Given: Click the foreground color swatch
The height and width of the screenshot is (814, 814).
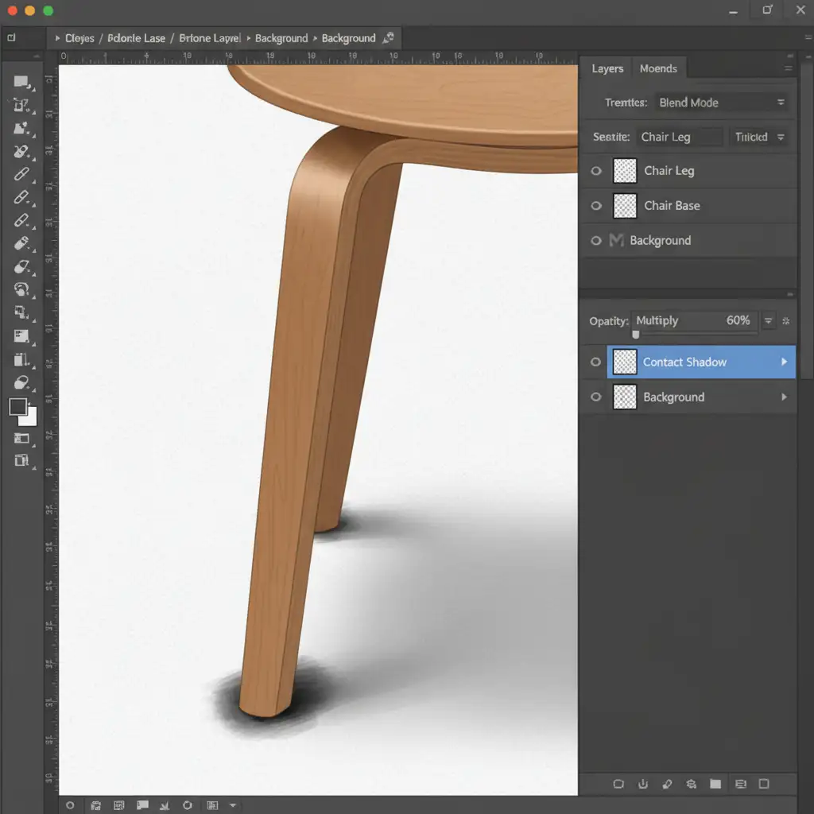Looking at the screenshot, I should pyautogui.click(x=17, y=407).
